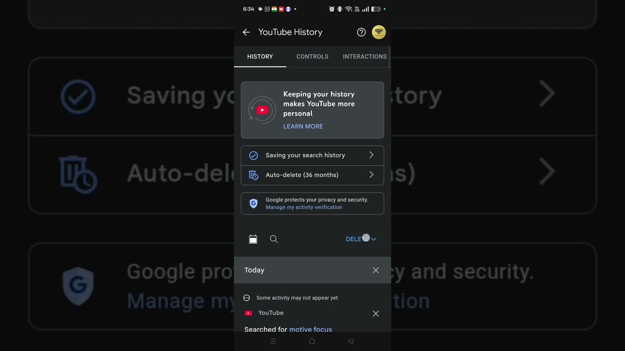Tap the auto-delete trash clock icon

253,175
